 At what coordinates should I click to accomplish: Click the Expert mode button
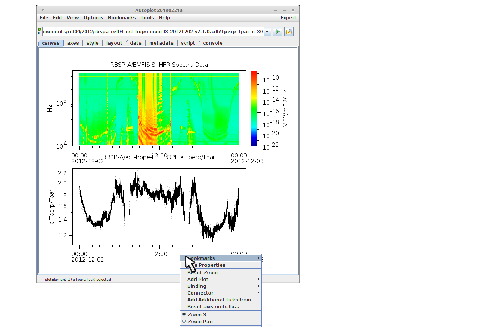click(x=288, y=18)
